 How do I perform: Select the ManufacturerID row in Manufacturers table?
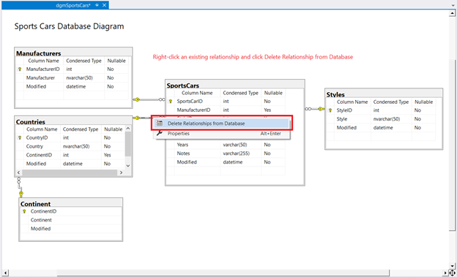72,69
